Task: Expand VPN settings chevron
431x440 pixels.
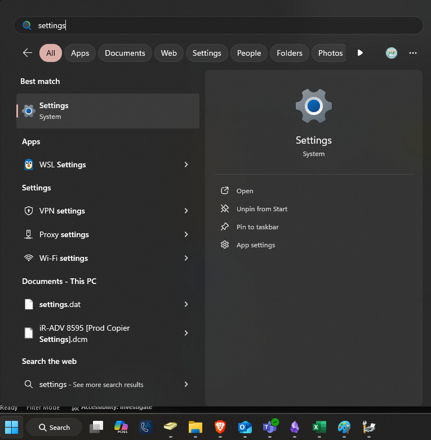Action: coord(186,211)
